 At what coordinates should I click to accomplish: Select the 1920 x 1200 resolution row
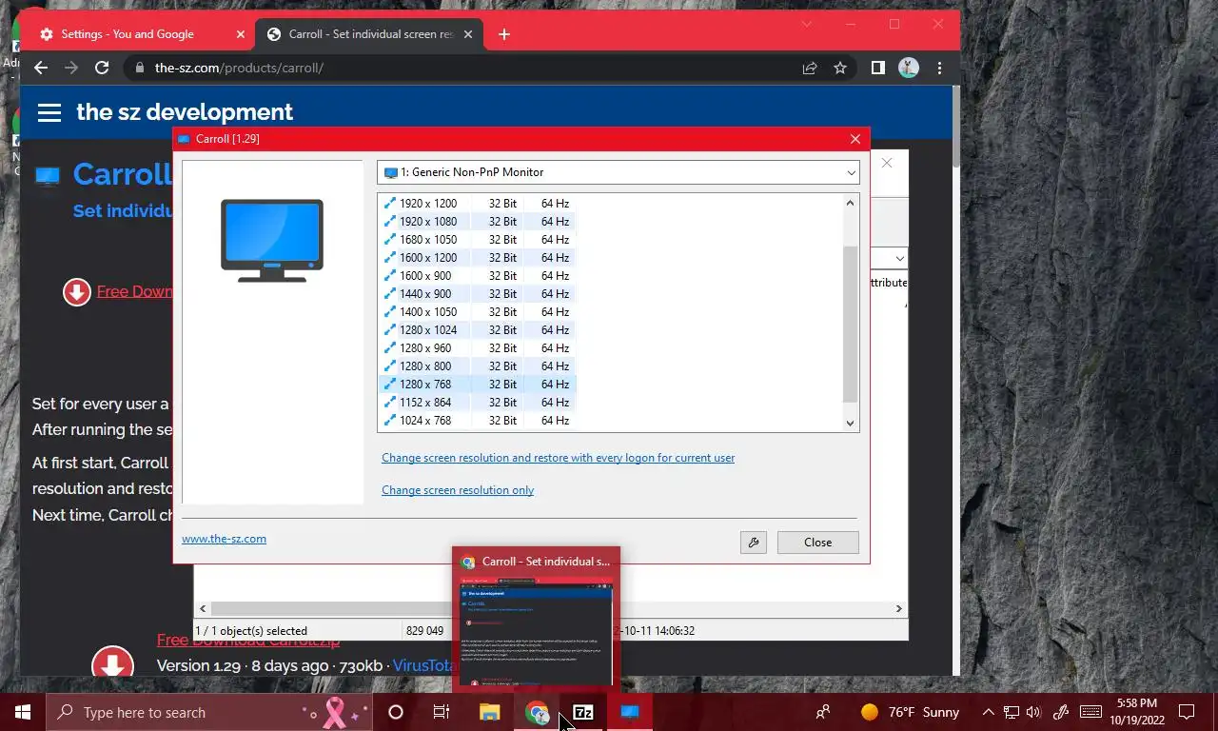click(478, 204)
